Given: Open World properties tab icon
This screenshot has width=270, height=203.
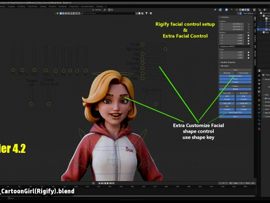Looking at the screenshot, I should coord(259,95).
